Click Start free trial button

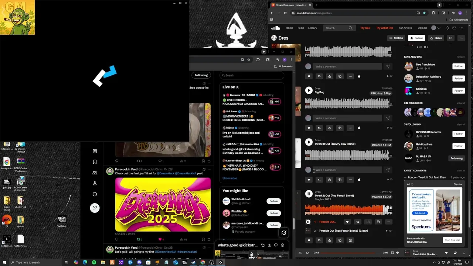[452, 240]
